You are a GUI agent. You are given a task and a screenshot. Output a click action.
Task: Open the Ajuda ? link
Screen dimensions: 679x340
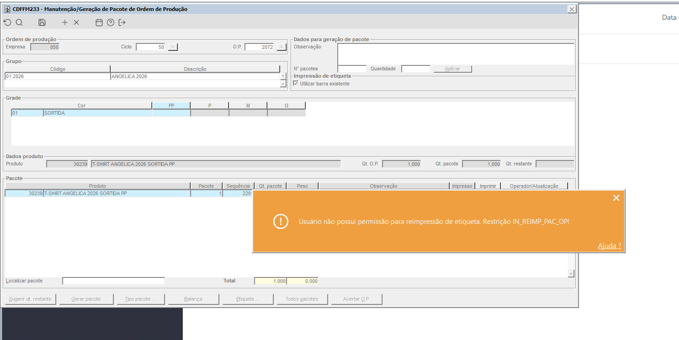coord(610,246)
